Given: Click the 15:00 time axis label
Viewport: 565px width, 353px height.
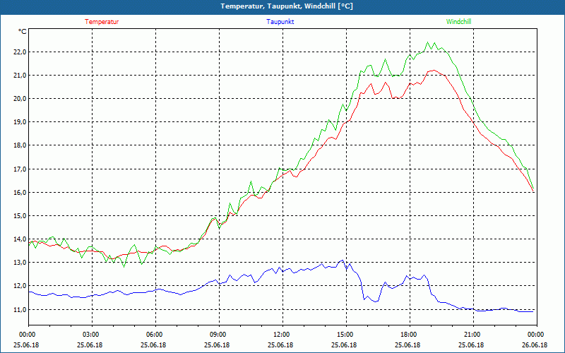Looking at the screenshot, I should coord(345,335).
